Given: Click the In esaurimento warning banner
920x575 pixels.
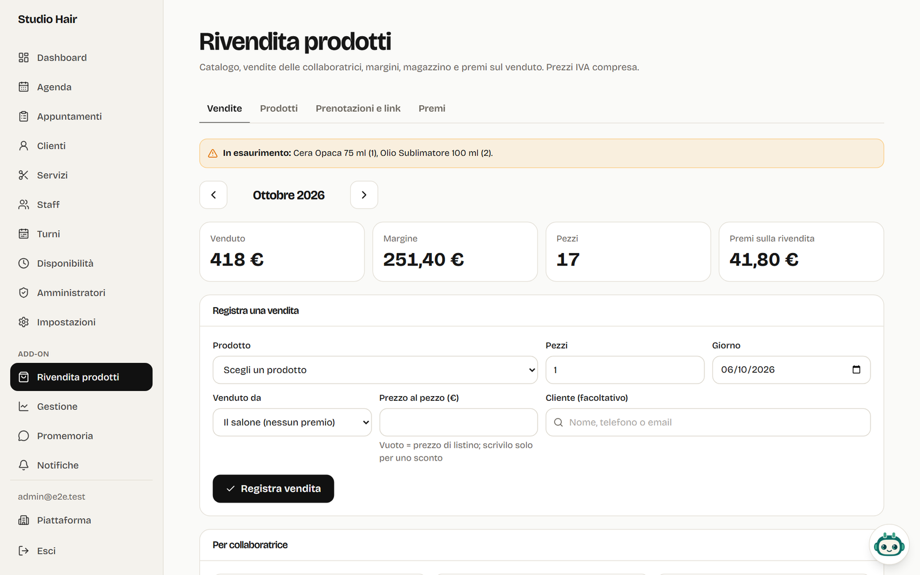Looking at the screenshot, I should [x=542, y=154].
